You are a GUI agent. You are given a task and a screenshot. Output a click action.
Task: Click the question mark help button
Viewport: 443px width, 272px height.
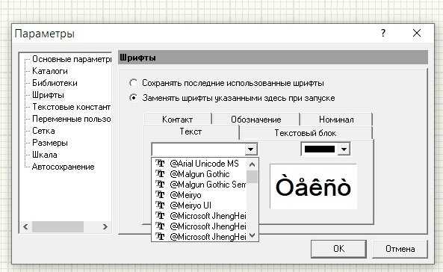coord(383,33)
